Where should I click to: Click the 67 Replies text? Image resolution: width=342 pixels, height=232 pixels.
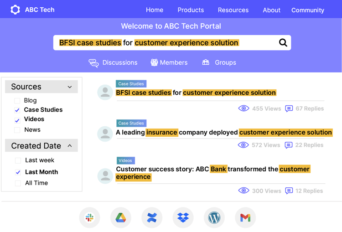tap(310, 108)
